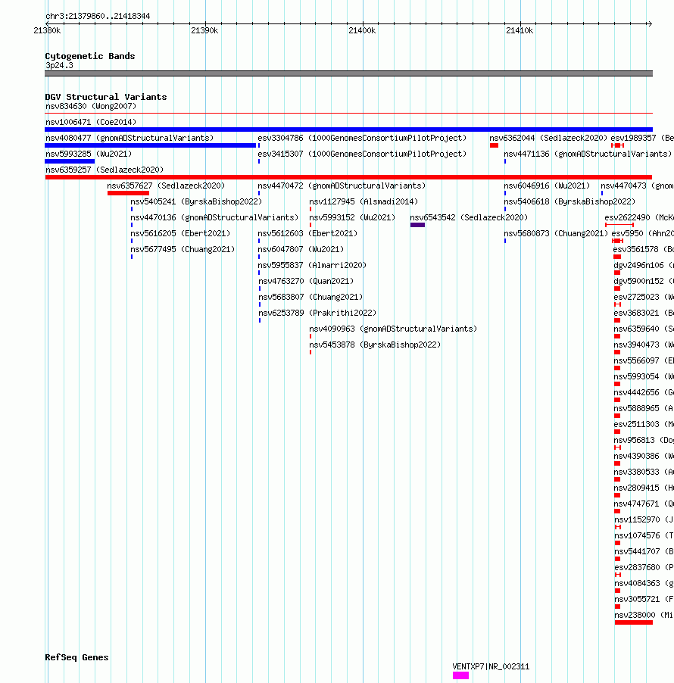
Task: Click esv3415307 1000GenomesConsortiumPilotProject label
Action: (x=362, y=154)
